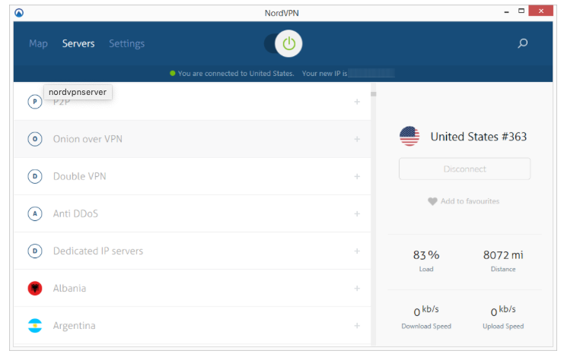Select the Servers tab

pos(78,43)
